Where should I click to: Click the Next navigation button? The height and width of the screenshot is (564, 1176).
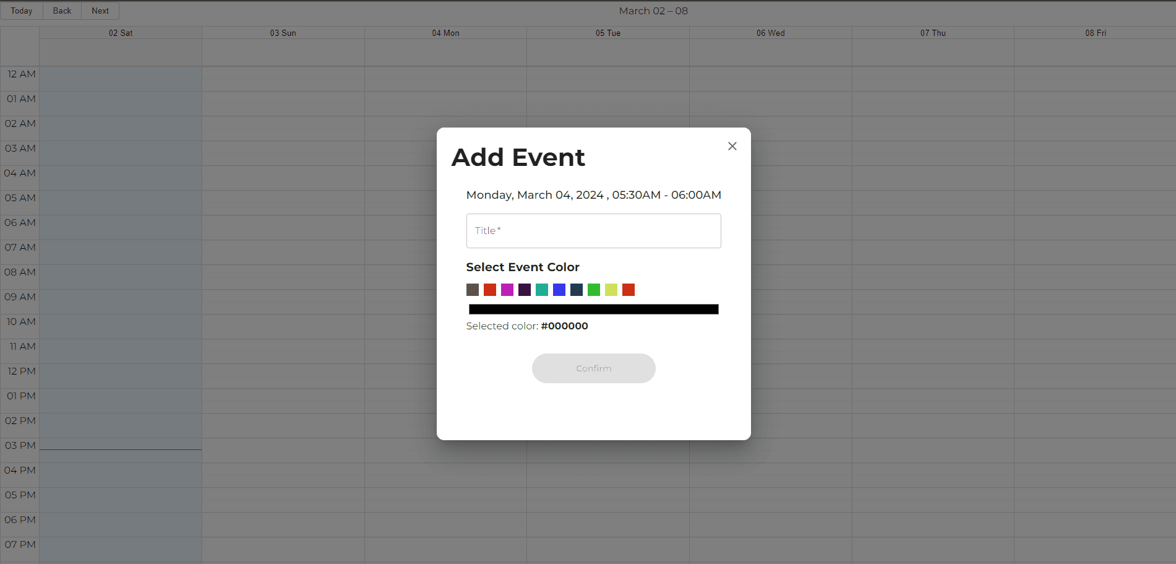tap(100, 11)
